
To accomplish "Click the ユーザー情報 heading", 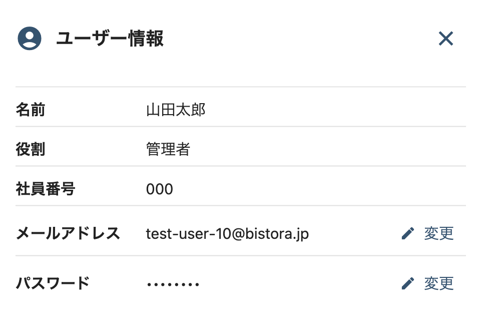I will pos(110,39).
